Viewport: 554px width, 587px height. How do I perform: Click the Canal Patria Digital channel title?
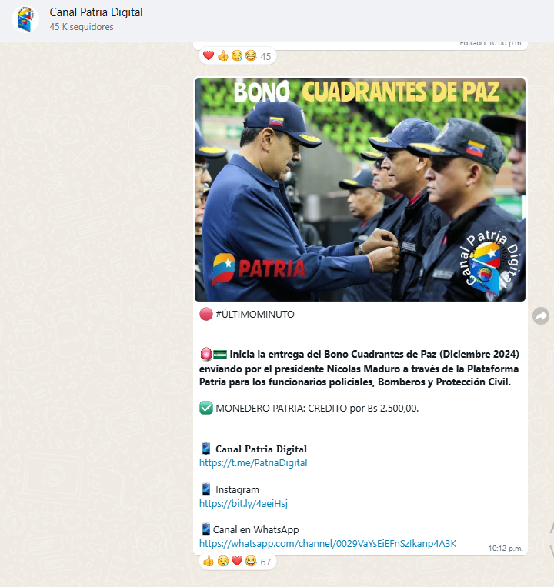(96, 12)
